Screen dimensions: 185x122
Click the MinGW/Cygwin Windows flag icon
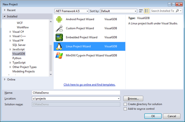click(x=59, y=55)
